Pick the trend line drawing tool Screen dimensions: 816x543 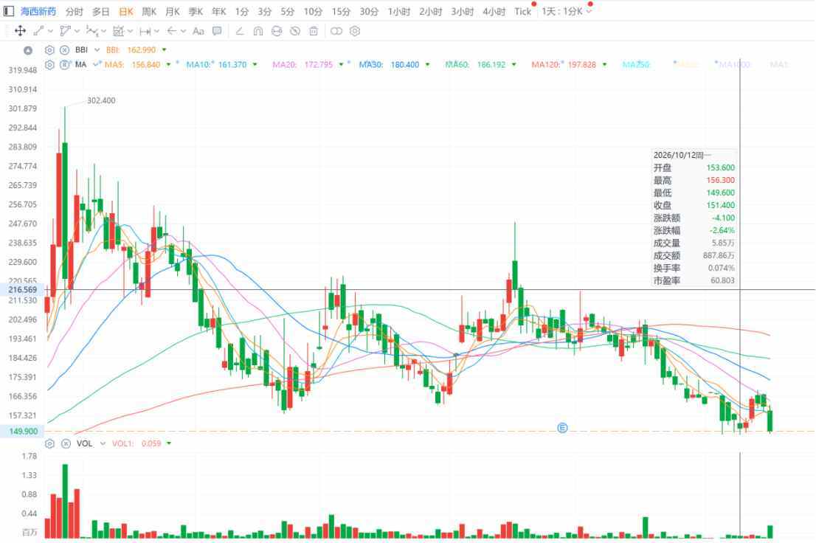click(38, 31)
